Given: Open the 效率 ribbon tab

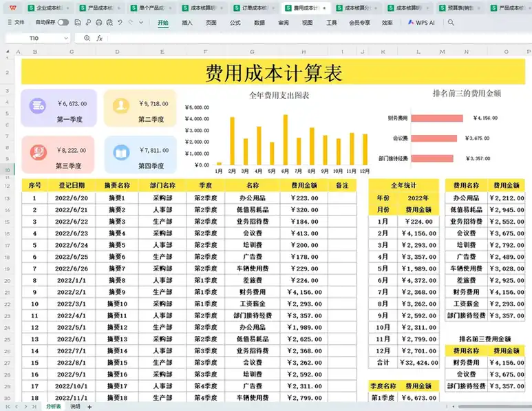Looking at the screenshot, I should coord(387,23).
